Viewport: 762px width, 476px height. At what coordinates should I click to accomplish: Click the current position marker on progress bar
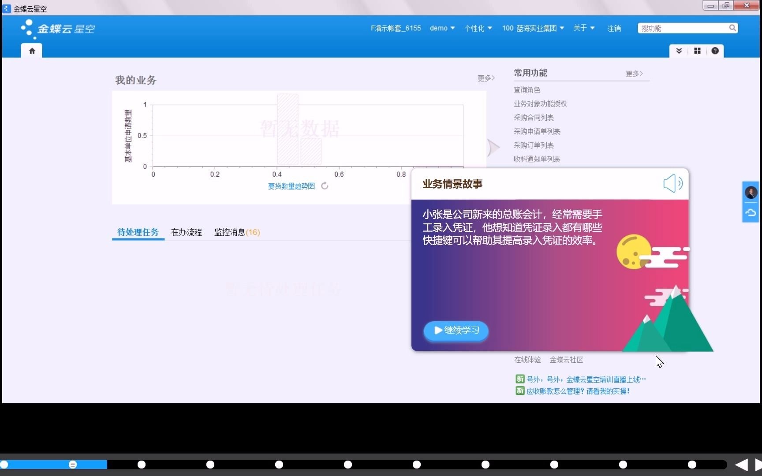[x=73, y=465]
